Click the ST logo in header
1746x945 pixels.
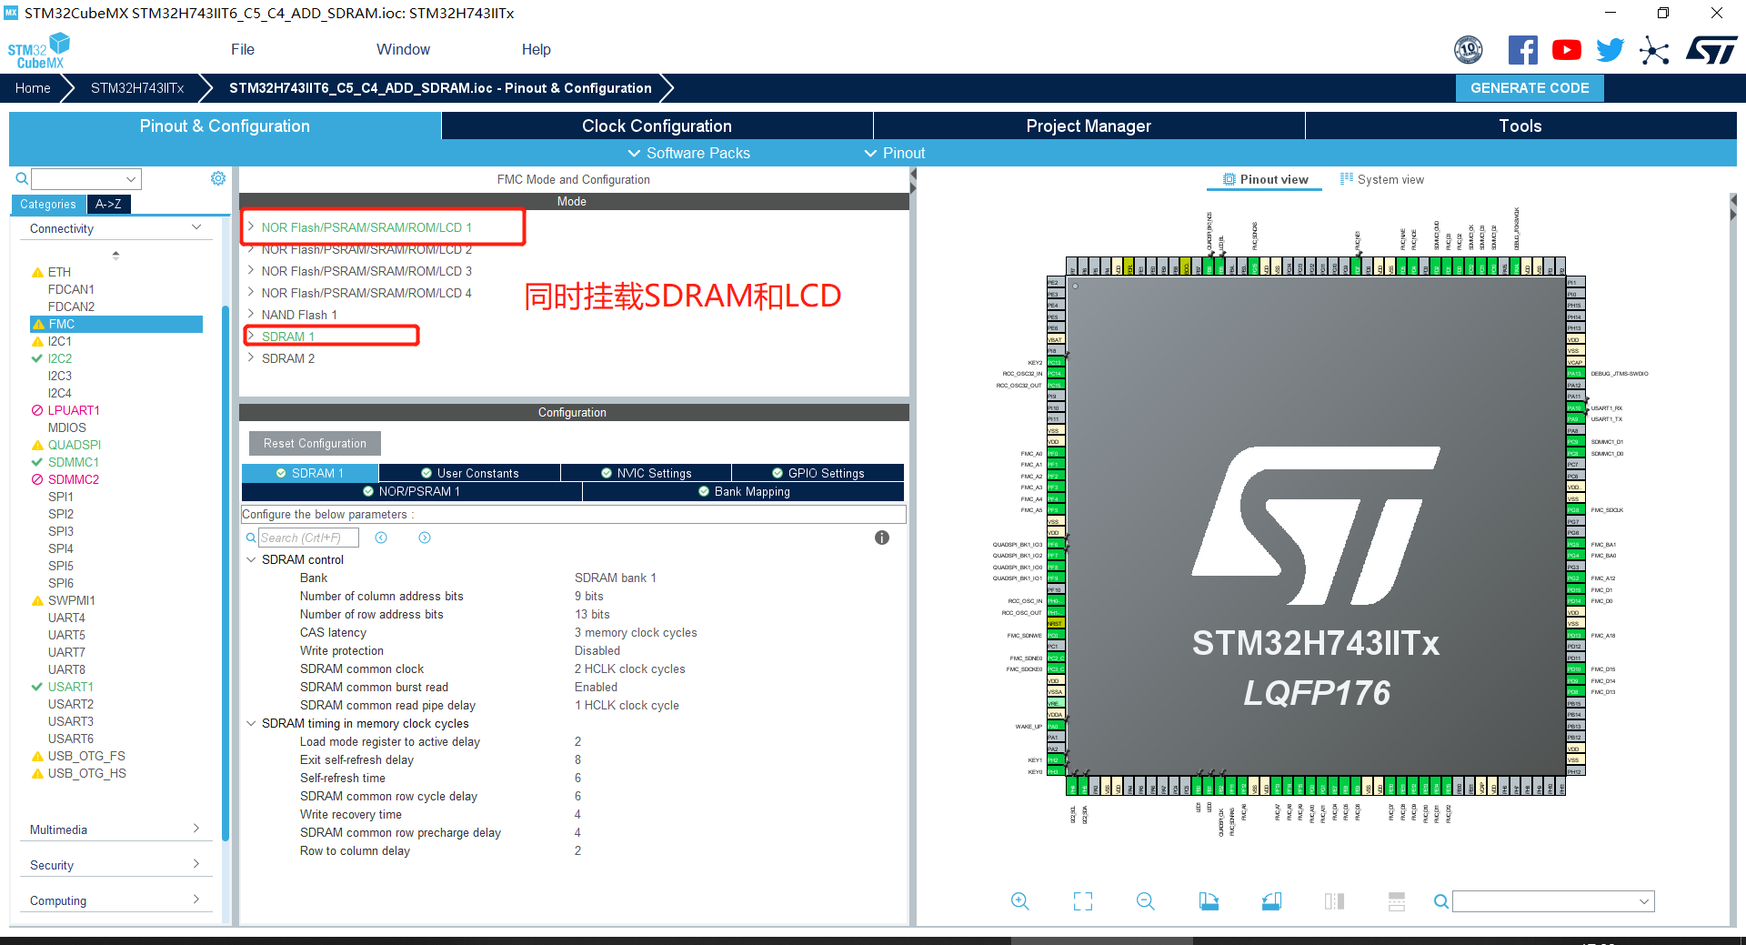click(1711, 50)
